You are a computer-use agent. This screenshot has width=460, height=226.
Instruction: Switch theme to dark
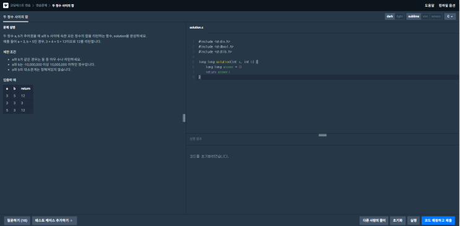pos(389,17)
